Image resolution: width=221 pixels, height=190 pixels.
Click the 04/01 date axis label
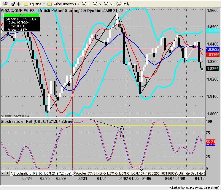point(102,179)
